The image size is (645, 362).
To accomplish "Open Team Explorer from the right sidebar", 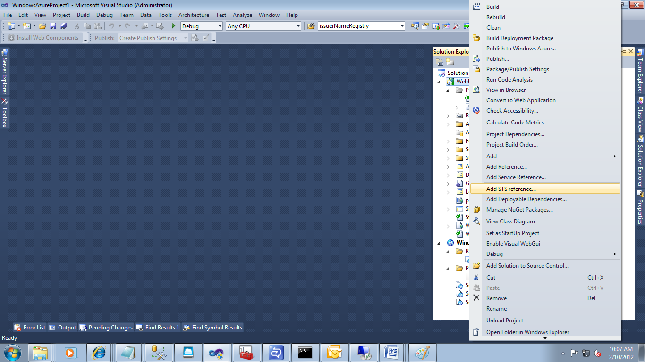I will pyautogui.click(x=641, y=68).
